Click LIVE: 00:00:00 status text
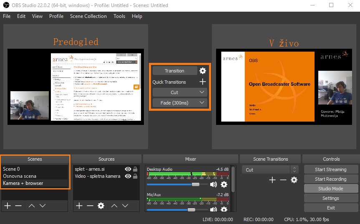This screenshot has height=224, width=360. click(x=218, y=219)
